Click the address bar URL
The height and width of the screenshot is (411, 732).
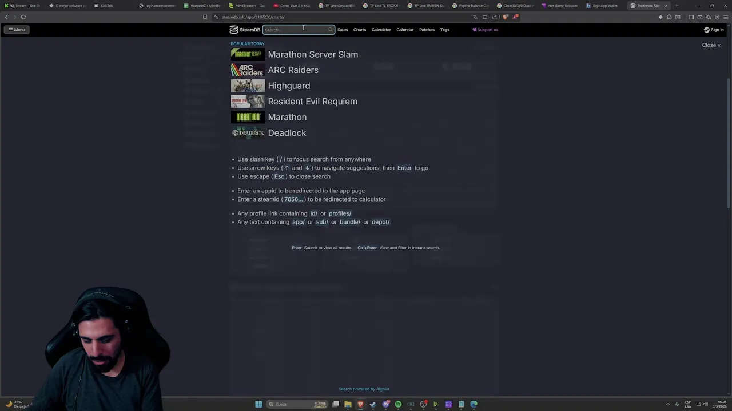tap(253, 17)
